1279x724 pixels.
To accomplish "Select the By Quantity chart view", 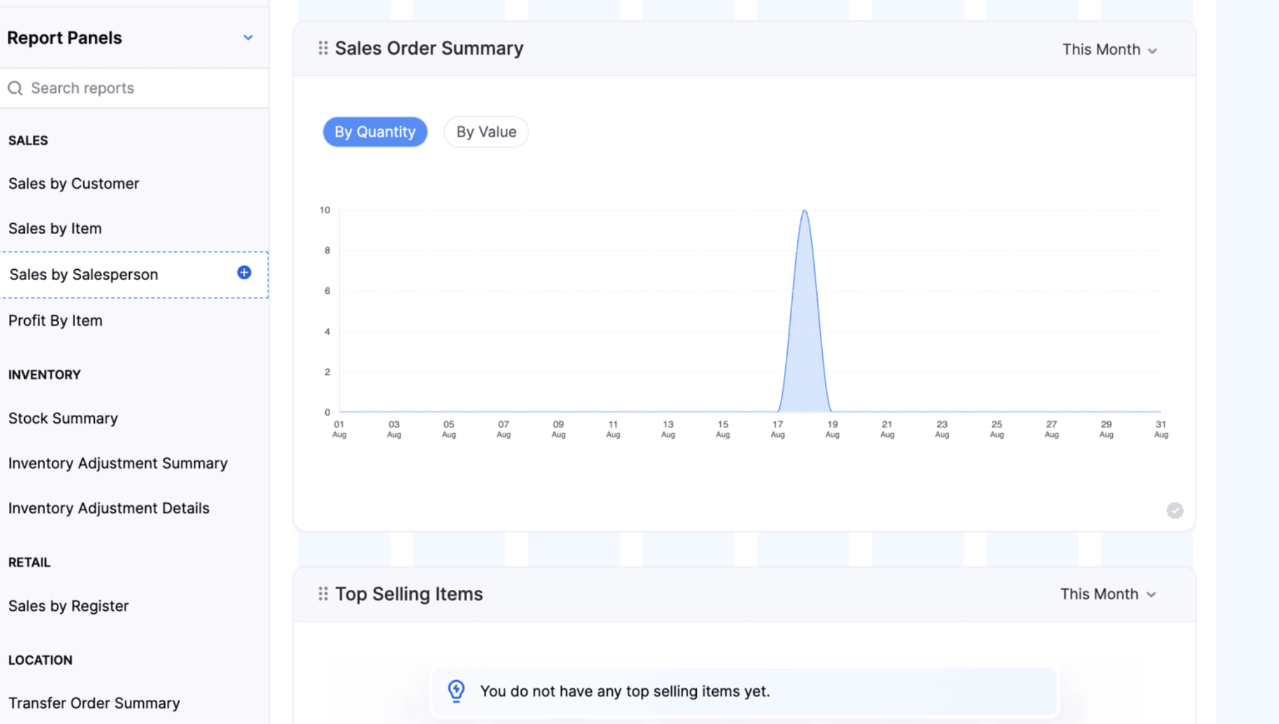I will tap(375, 132).
